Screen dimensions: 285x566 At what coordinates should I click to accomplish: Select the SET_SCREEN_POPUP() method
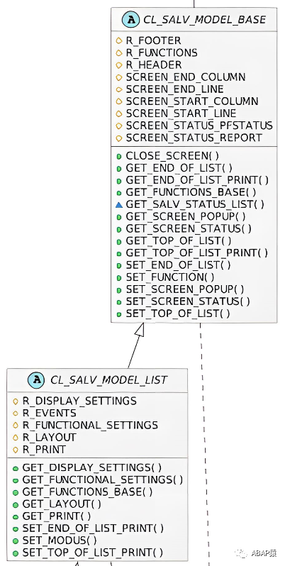coord(185,289)
